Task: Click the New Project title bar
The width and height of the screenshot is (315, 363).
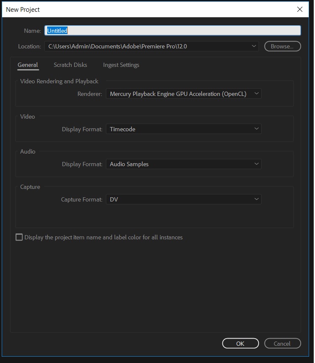Action: tap(126, 9)
